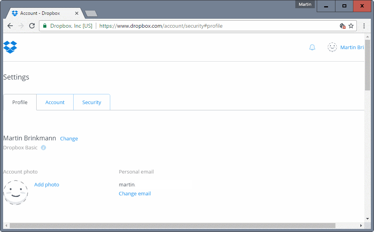This screenshot has height=232, width=374.
Task: Minimize the Chrome window
Action: [x=326, y=6]
